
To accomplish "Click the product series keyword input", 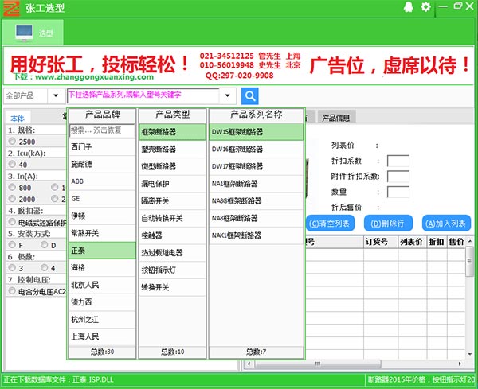I will pos(143,95).
